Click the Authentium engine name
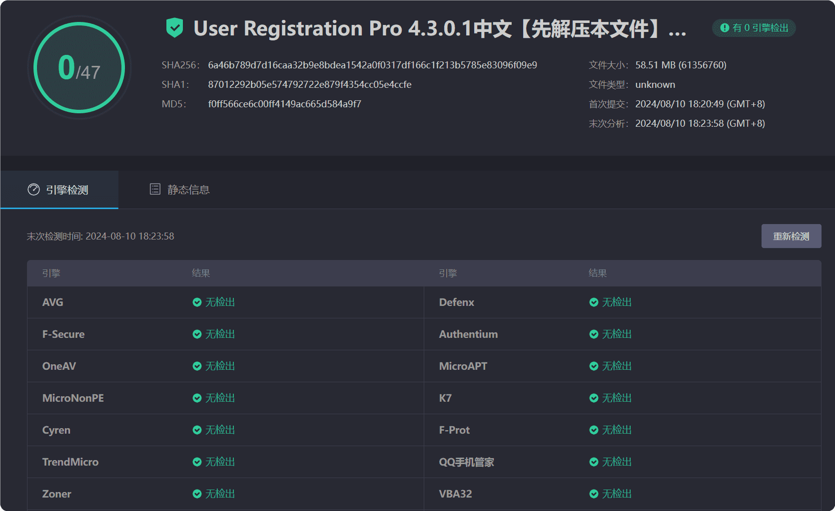This screenshot has width=835, height=511. click(x=468, y=334)
